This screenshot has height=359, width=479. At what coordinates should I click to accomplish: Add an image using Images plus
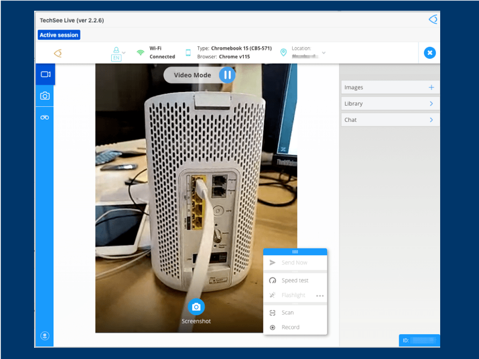(x=431, y=87)
